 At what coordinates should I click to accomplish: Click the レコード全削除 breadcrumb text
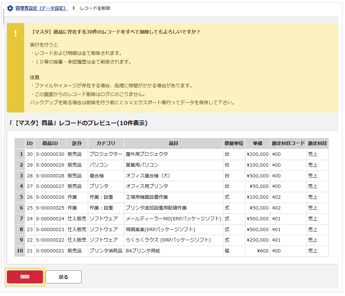(x=95, y=8)
